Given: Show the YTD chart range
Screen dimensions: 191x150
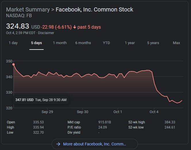Looking at the screenshot, I should tap(107, 43).
